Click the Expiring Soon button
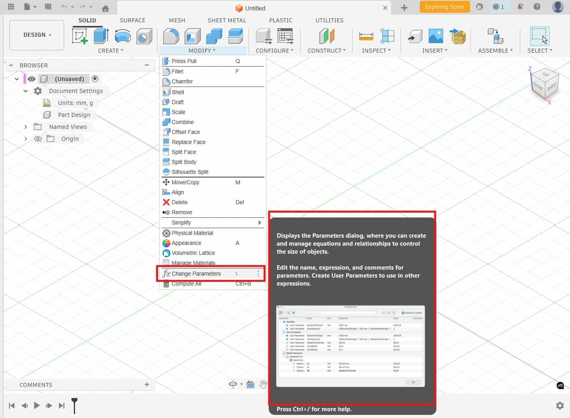The width and height of the screenshot is (570, 418). click(x=445, y=7)
